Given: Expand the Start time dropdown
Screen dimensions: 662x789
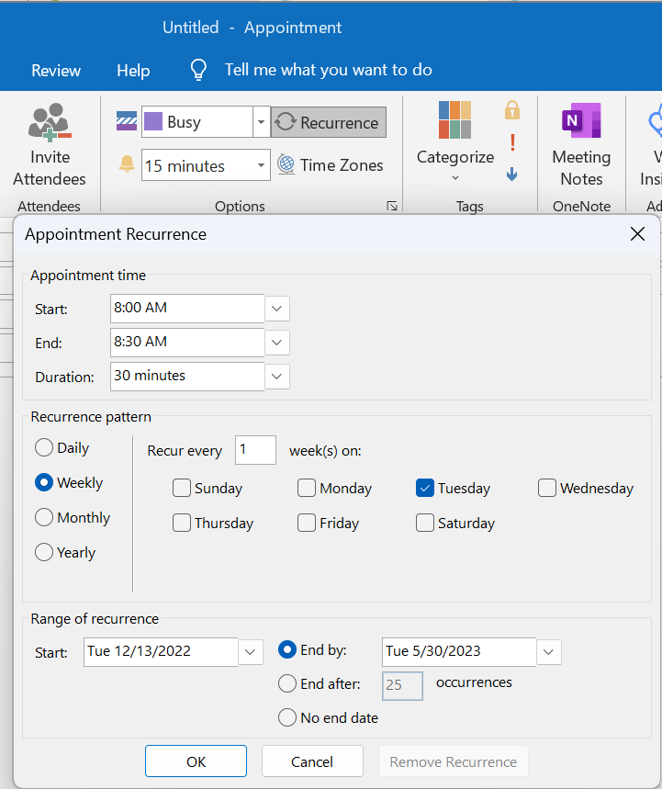Looking at the screenshot, I should (277, 309).
